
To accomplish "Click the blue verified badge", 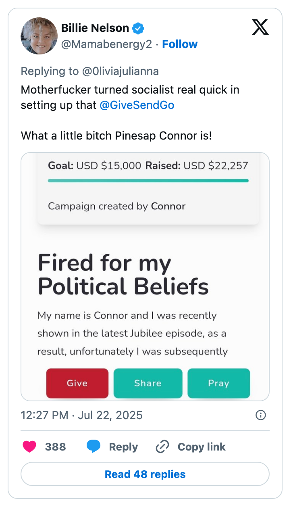I will [x=138, y=28].
